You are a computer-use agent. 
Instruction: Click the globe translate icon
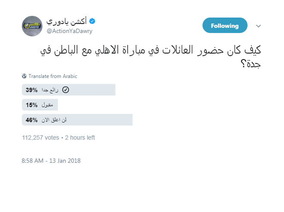pos(24,76)
